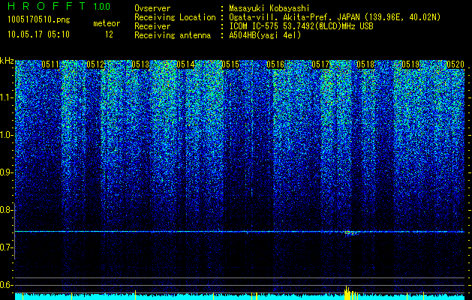
Task: Click the 1.1 kHz axis label
Action: [6, 97]
